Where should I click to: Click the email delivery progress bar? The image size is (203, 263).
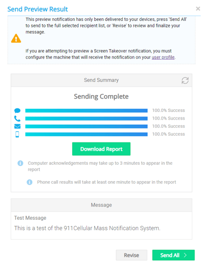86,126
